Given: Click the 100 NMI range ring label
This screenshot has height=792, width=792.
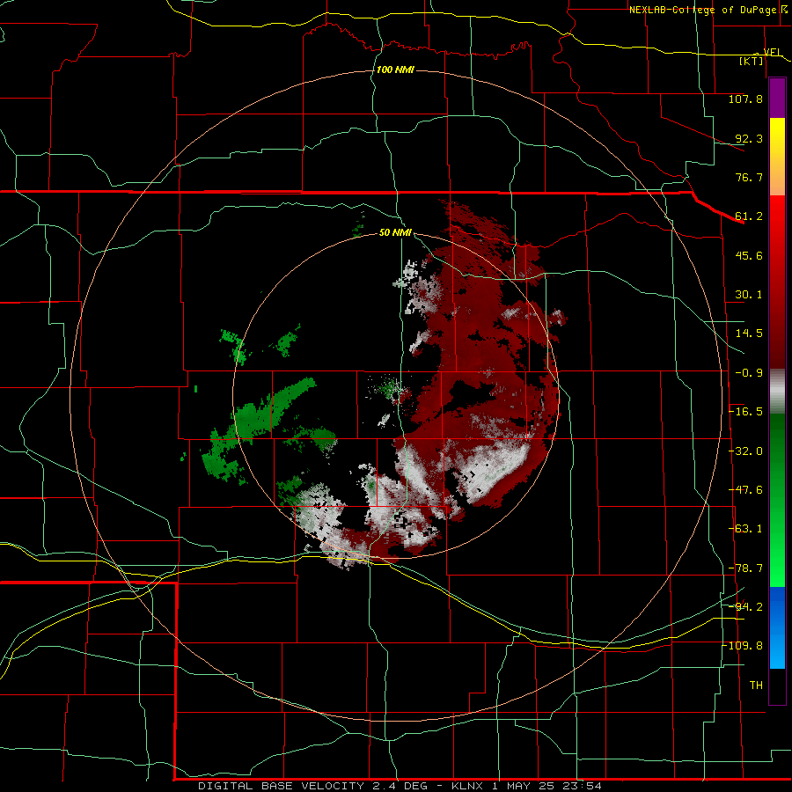Looking at the screenshot, I should click(x=395, y=70).
